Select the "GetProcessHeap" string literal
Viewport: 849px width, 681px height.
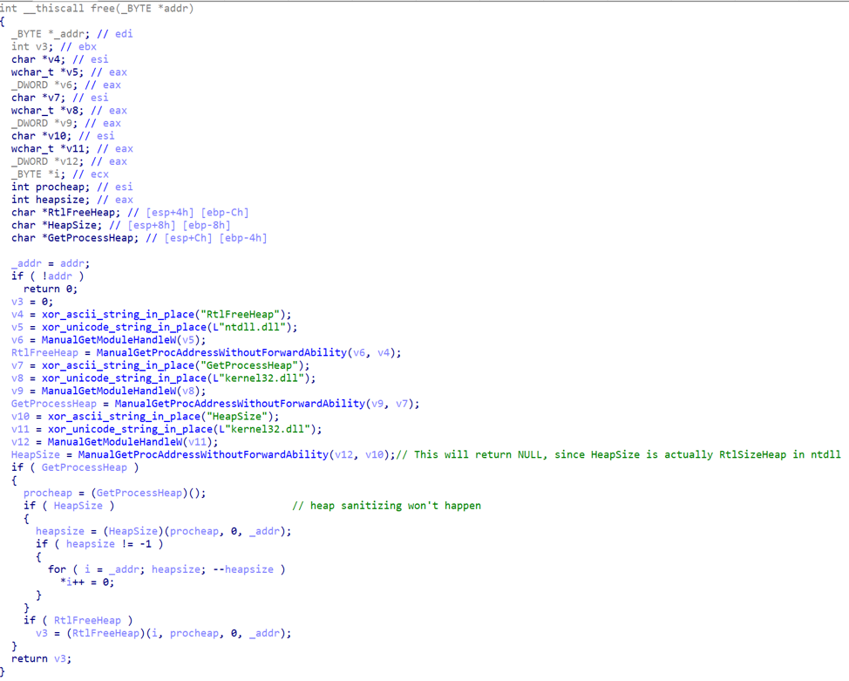249,365
